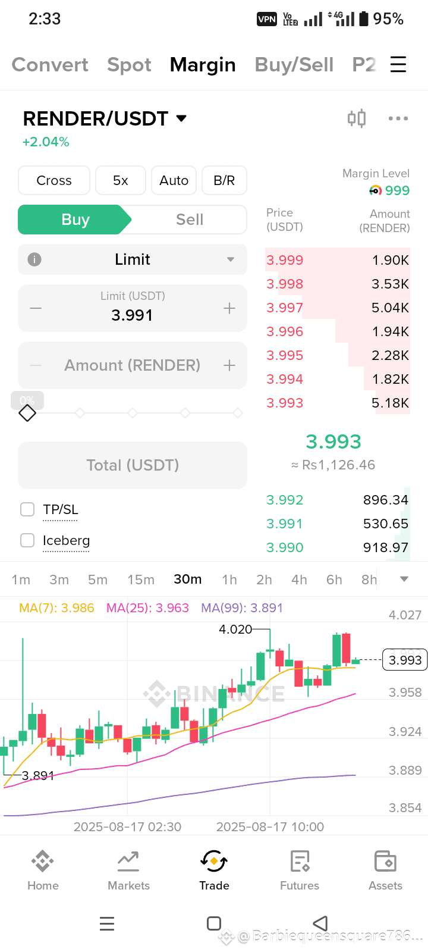Switch to the Spot tab
Image resolution: width=428 pixels, height=952 pixels.
[129, 64]
